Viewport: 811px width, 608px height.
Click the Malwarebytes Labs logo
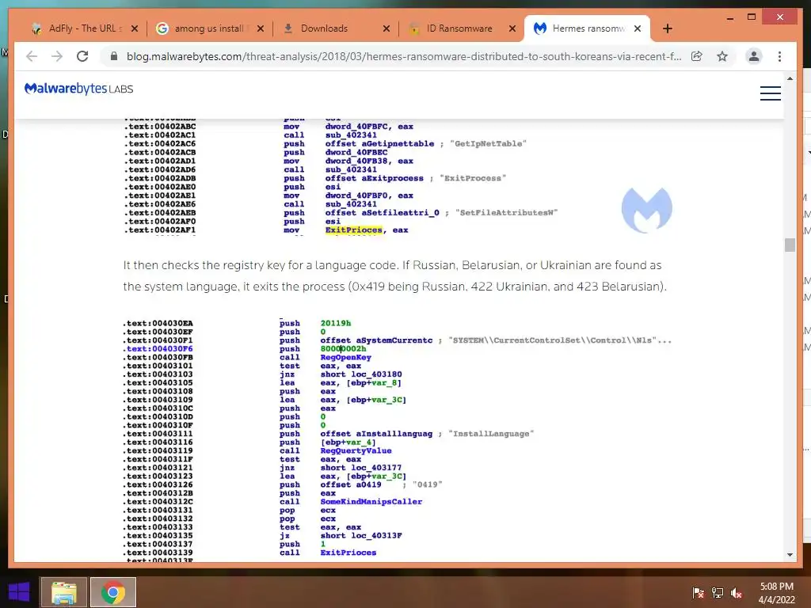point(78,89)
